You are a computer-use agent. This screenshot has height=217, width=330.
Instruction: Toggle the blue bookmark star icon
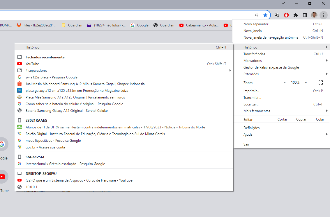pos(265,15)
